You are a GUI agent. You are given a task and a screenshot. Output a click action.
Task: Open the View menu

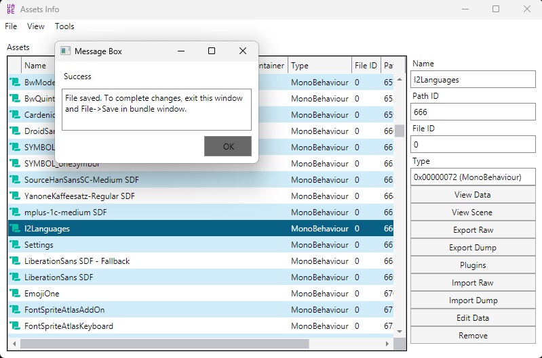pos(35,26)
